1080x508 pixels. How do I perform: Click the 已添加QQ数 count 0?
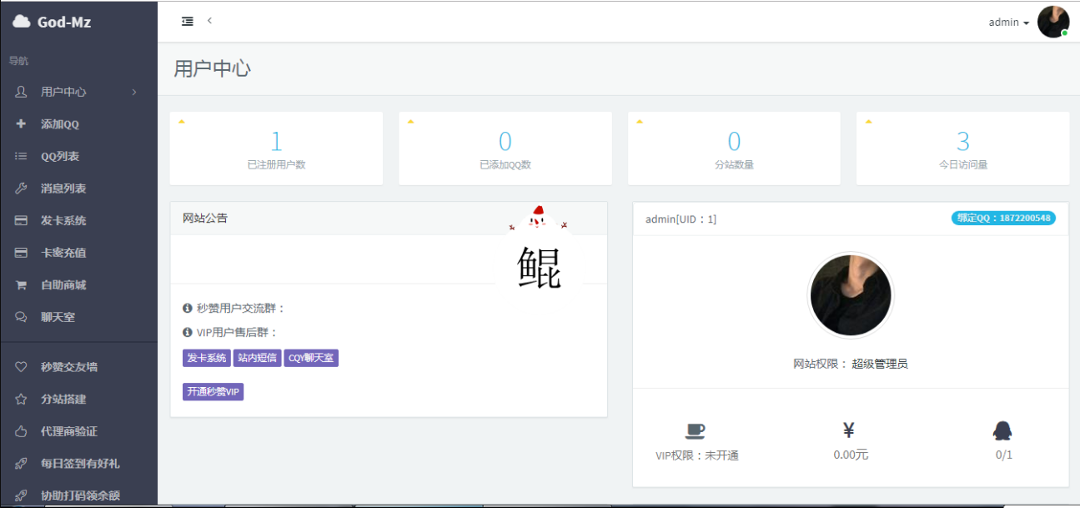coord(505,141)
